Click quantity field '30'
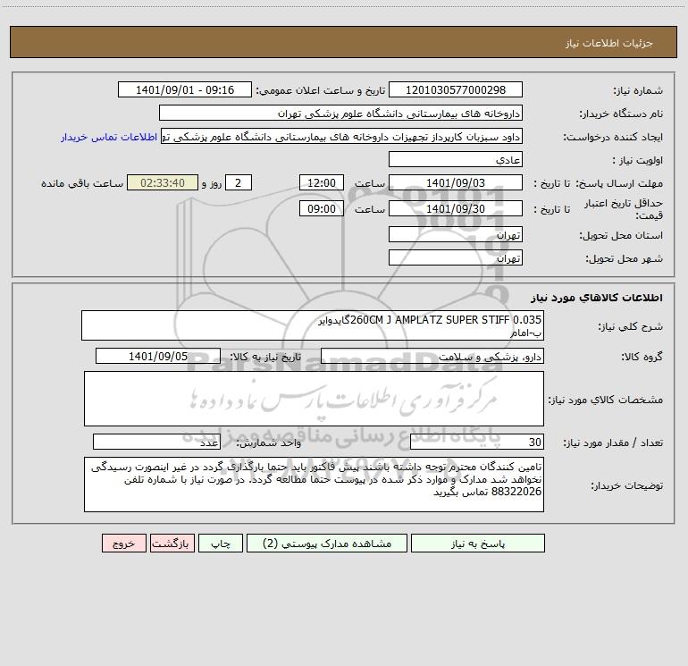This screenshot has width=688, height=666. [477, 442]
